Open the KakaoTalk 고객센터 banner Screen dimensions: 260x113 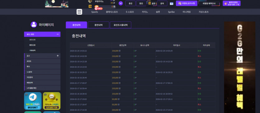click(x=52, y=101)
